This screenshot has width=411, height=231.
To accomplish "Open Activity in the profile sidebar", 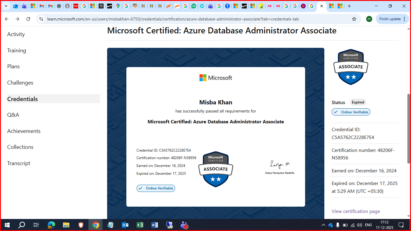I will [16, 34].
